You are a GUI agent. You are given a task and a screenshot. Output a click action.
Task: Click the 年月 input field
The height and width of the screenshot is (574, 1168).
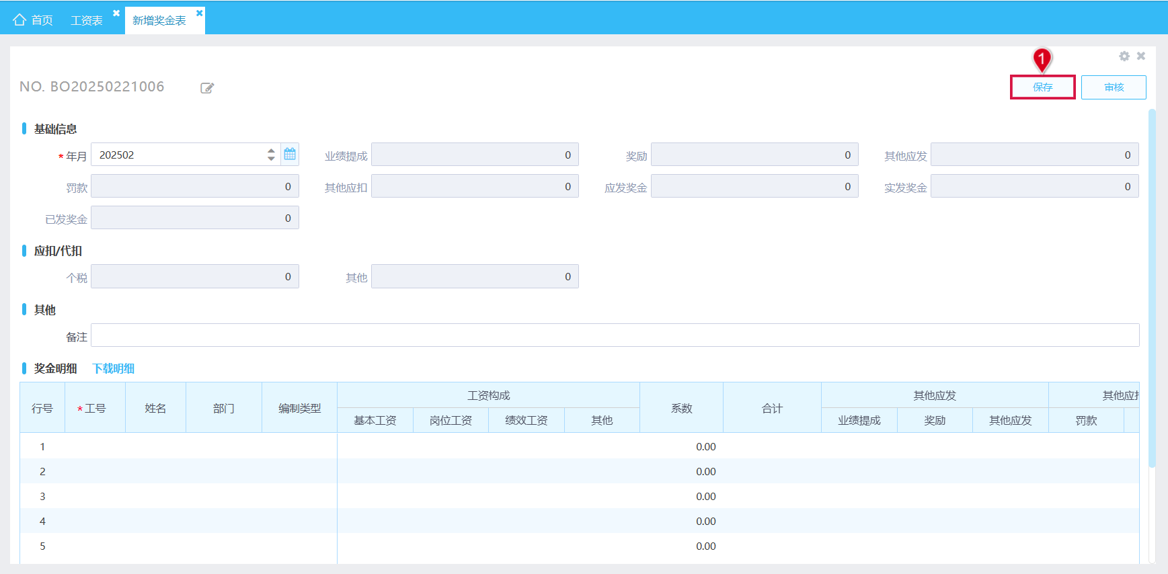tap(186, 155)
